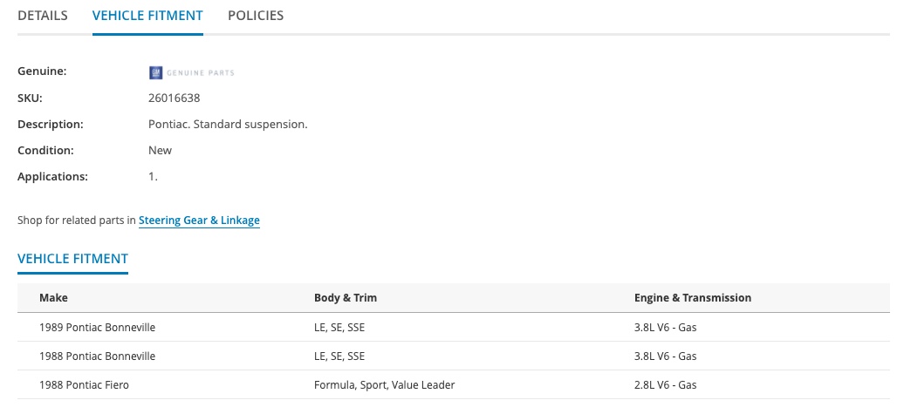
Task: Open the Policies tab
Action: [x=256, y=16]
